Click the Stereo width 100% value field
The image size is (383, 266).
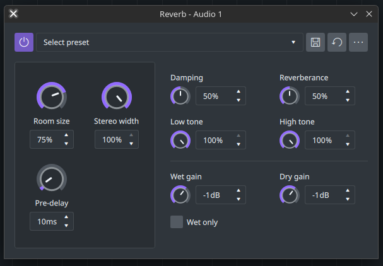[117, 139]
